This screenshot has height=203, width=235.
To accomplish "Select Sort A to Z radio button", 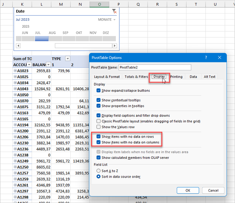I will pyautogui.click(x=98, y=171).
